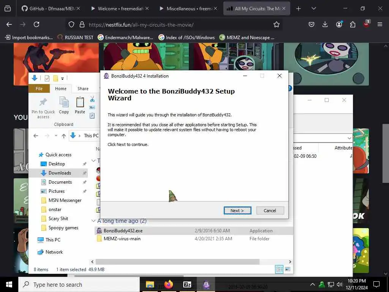Open Spoopy games folder in navigation pane
The width and height of the screenshot is (389, 292).
(x=63, y=228)
